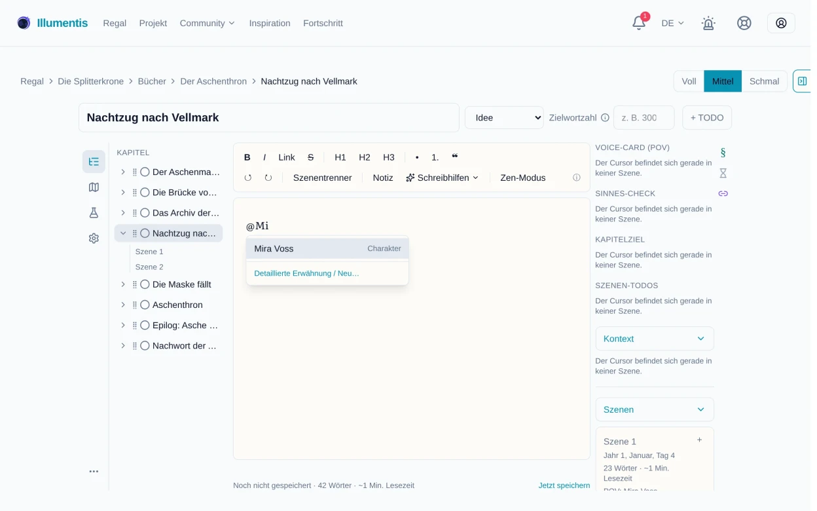
Task: Add to Szene 1 with the plus icon
Action: [x=699, y=440]
